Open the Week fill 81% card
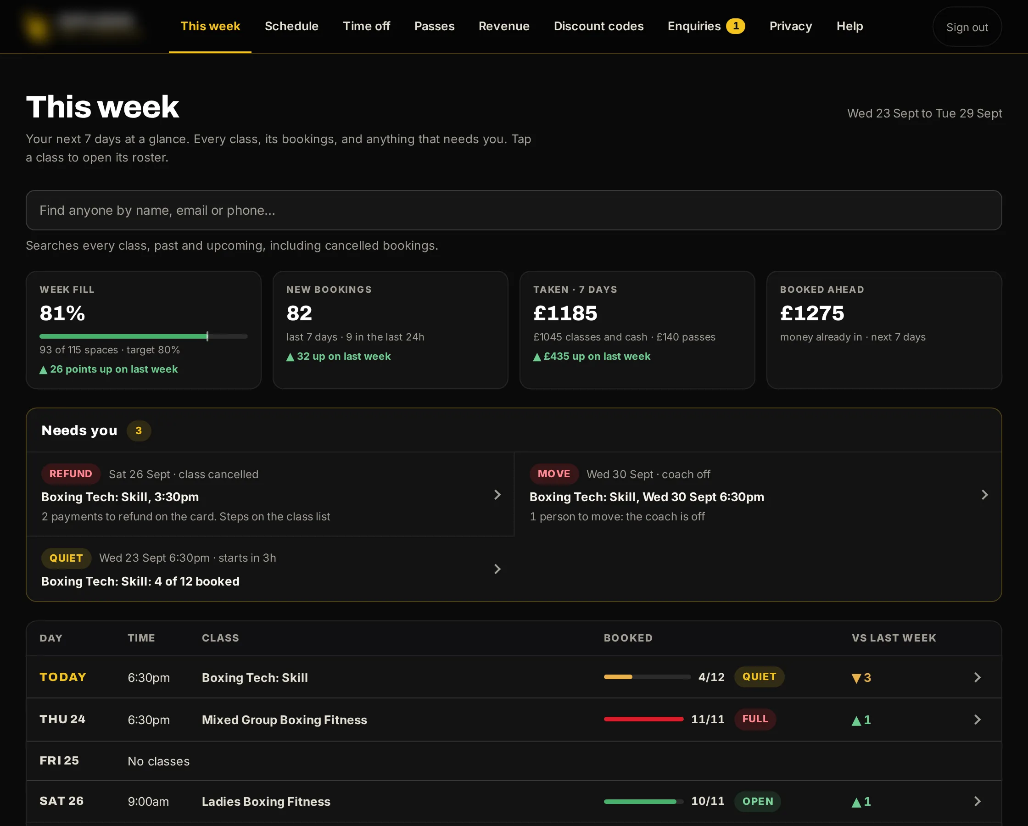1028x826 pixels. click(x=144, y=330)
